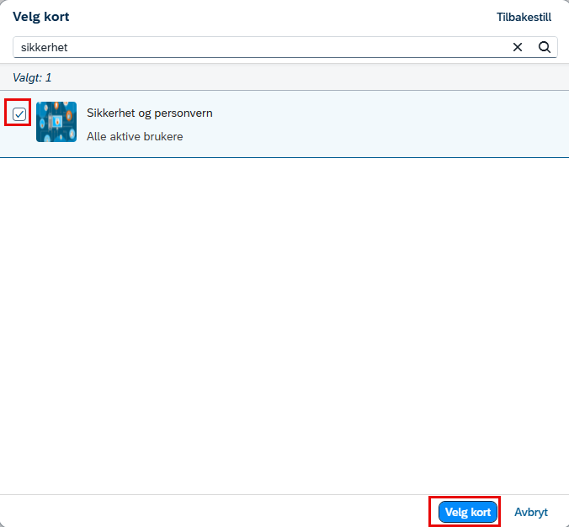
Task: Place cursor after the word sikkerhet
Action: pyautogui.click(x=68, y=47)
